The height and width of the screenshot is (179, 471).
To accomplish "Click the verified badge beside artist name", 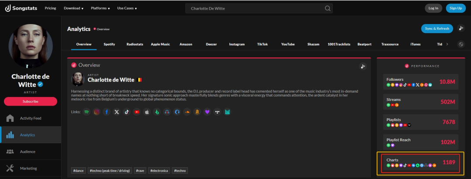I will coord(40,85).
